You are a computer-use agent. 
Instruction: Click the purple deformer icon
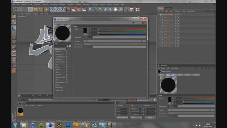pos(110,10)
